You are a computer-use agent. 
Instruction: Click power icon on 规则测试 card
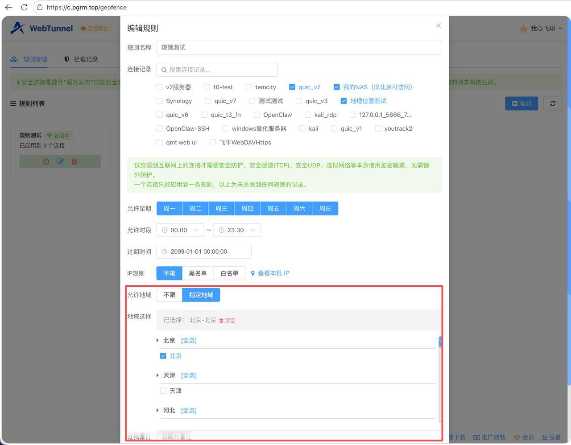pyautogui.click(x=46, y=161)
